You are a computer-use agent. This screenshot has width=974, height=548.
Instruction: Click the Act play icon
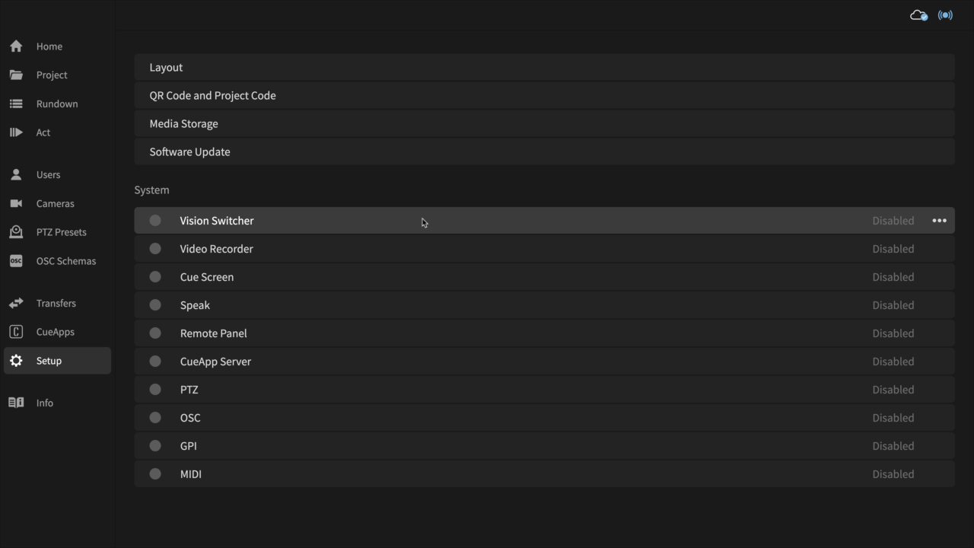[x=16, y=132]
